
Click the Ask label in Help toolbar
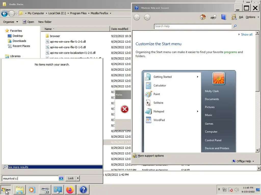(x=241, y=17)
